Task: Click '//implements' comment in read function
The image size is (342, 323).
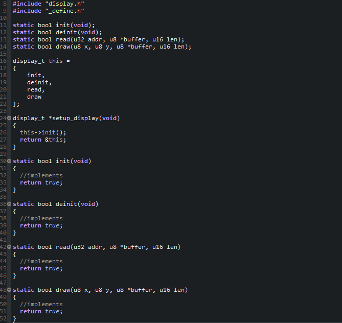Action: pyautogui.click(x=41, y=261)
